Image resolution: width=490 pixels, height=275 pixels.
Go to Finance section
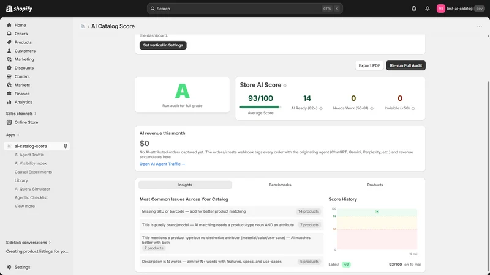(22, 94)
